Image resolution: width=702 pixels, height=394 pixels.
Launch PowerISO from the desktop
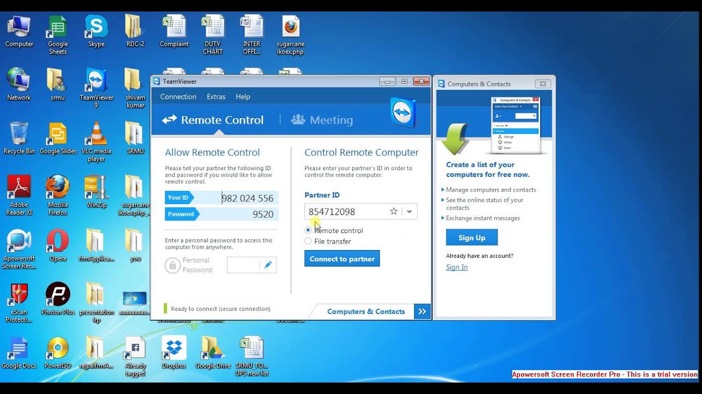pos(58,353)
